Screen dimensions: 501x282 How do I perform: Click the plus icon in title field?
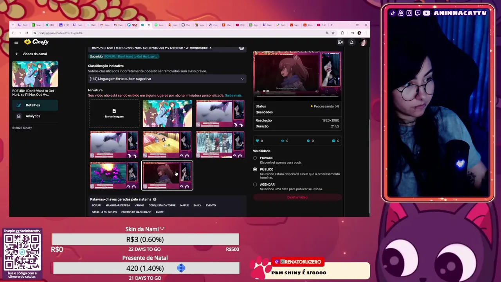[x=241, y=48]
